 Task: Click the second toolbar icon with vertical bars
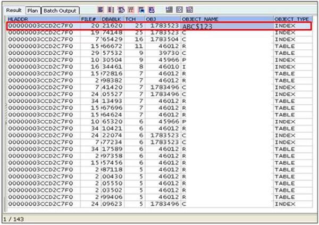point(111,10)
